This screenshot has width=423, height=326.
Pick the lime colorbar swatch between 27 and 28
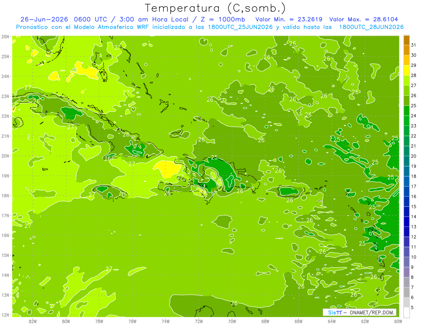[x=406, y=80]
